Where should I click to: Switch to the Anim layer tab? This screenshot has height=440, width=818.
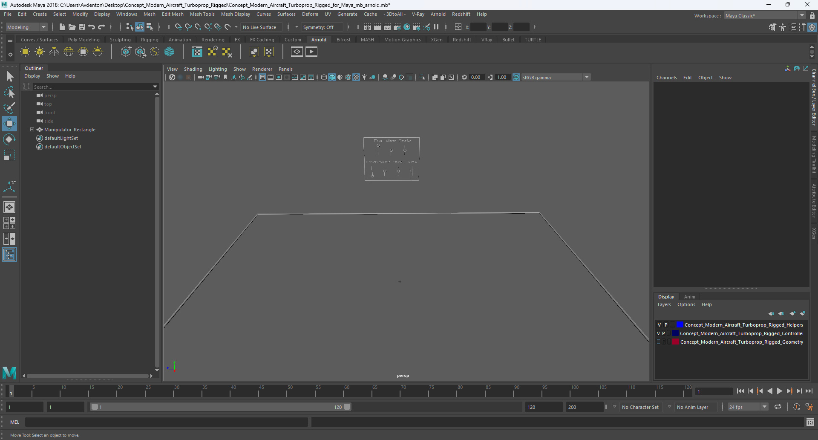pyautogui.click(x=689, y=297)
